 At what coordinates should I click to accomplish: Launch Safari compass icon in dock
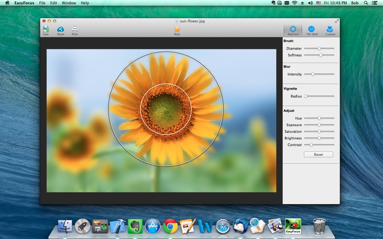click(x=223, y=226)
